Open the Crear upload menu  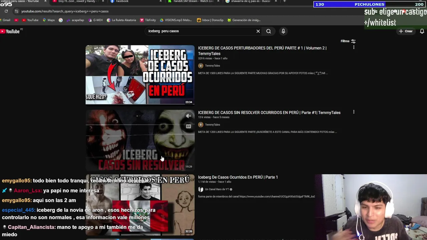coord(406,31)
